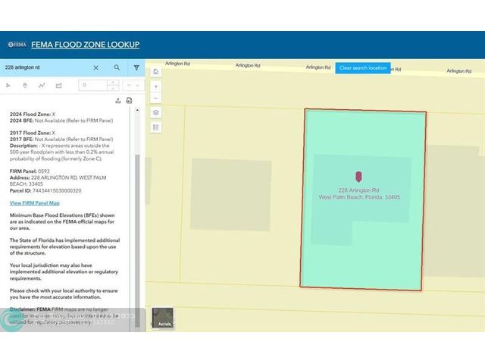Screen dimensions: 485x364
Task: Click the buffer distance number field
Action: pos(92,85)
